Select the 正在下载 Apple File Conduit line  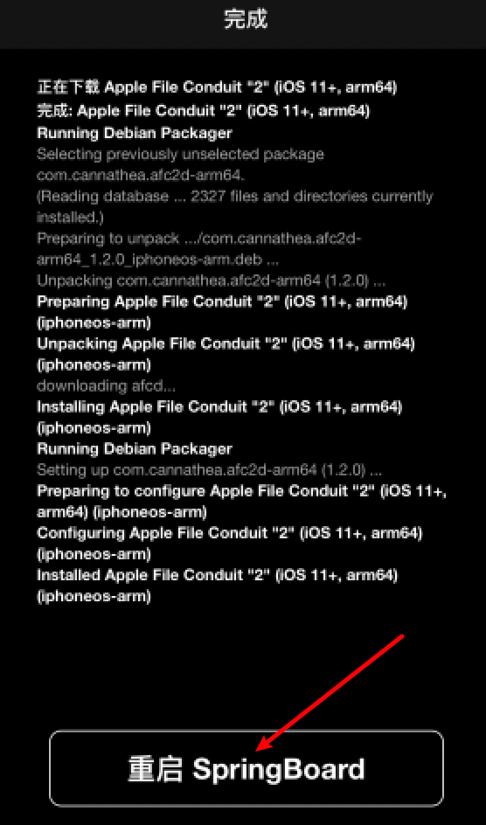[x=217, y=87]
